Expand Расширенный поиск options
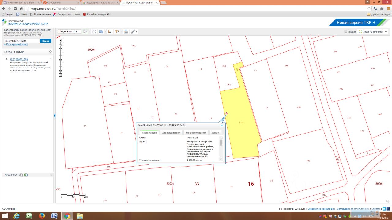This screenshot has width=392, height=220. coord(17,45)
